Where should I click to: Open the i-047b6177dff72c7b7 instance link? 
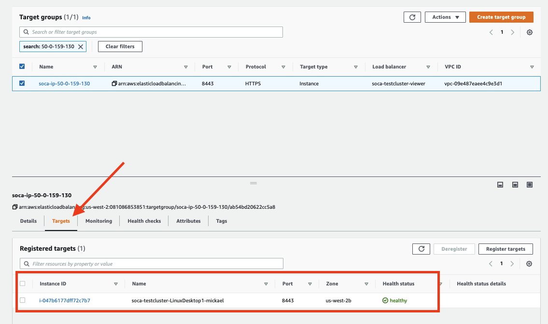(x=65, y=300)
